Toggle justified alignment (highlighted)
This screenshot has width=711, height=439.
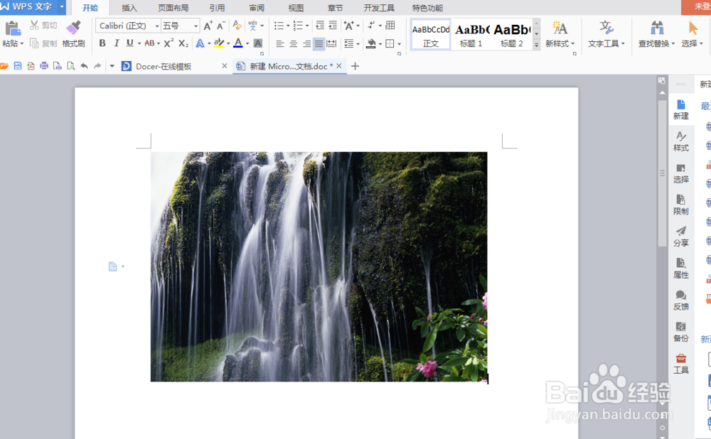(x=319, y=43)
